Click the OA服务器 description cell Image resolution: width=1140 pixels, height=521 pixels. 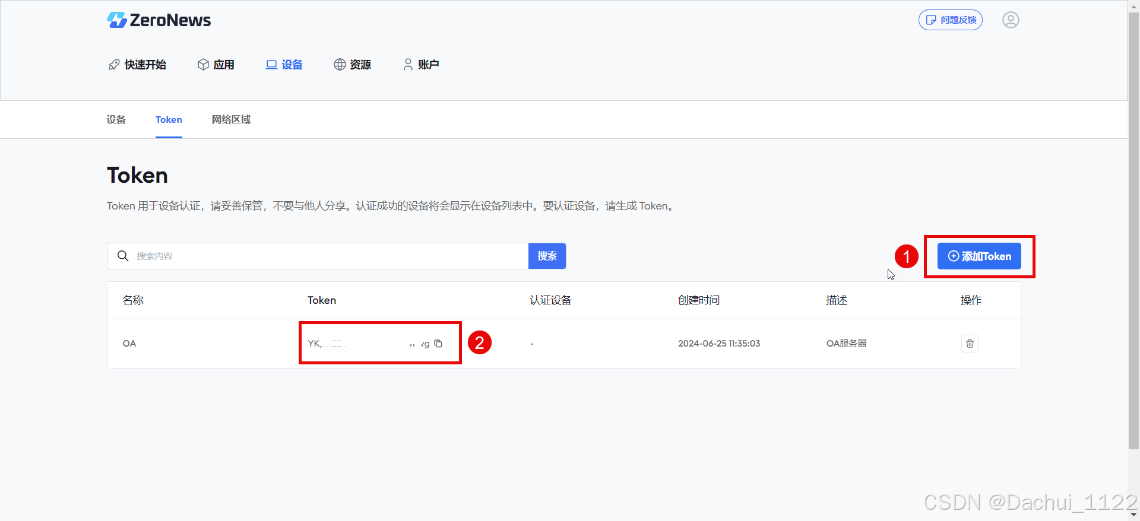click(847, 344)
